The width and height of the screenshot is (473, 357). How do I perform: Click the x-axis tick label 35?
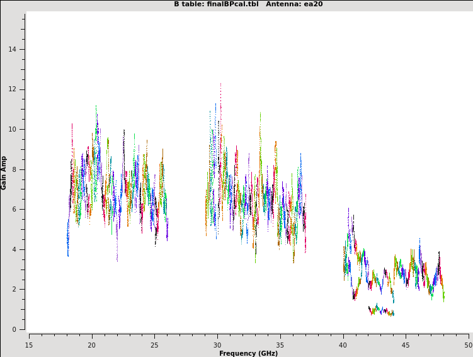click(280, 345)
